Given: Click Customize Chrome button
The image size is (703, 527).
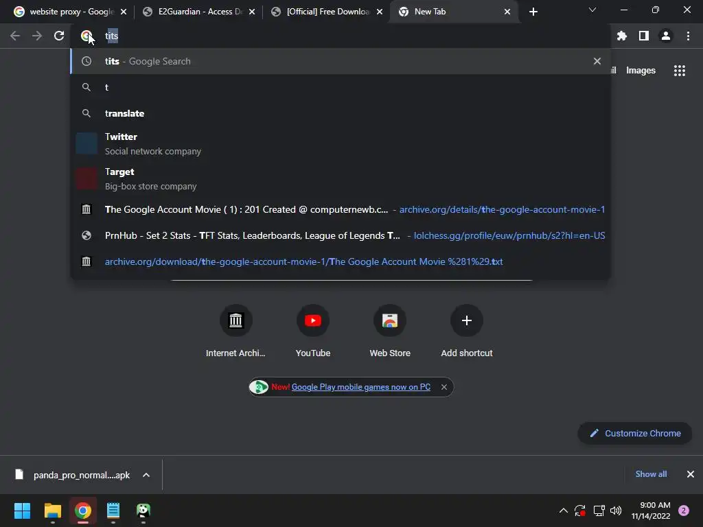Looking at the screenshot, I should [635, 434].
